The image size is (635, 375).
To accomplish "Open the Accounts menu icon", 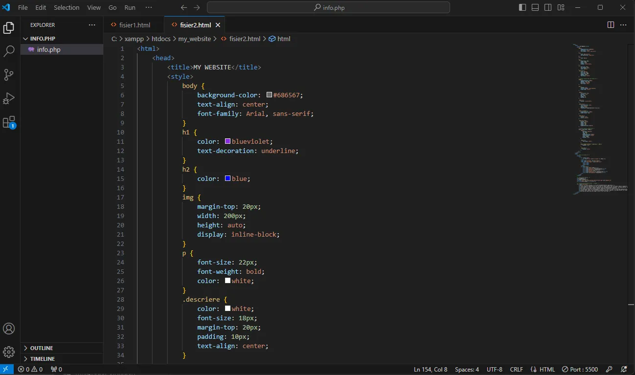I will coord(9,329).
